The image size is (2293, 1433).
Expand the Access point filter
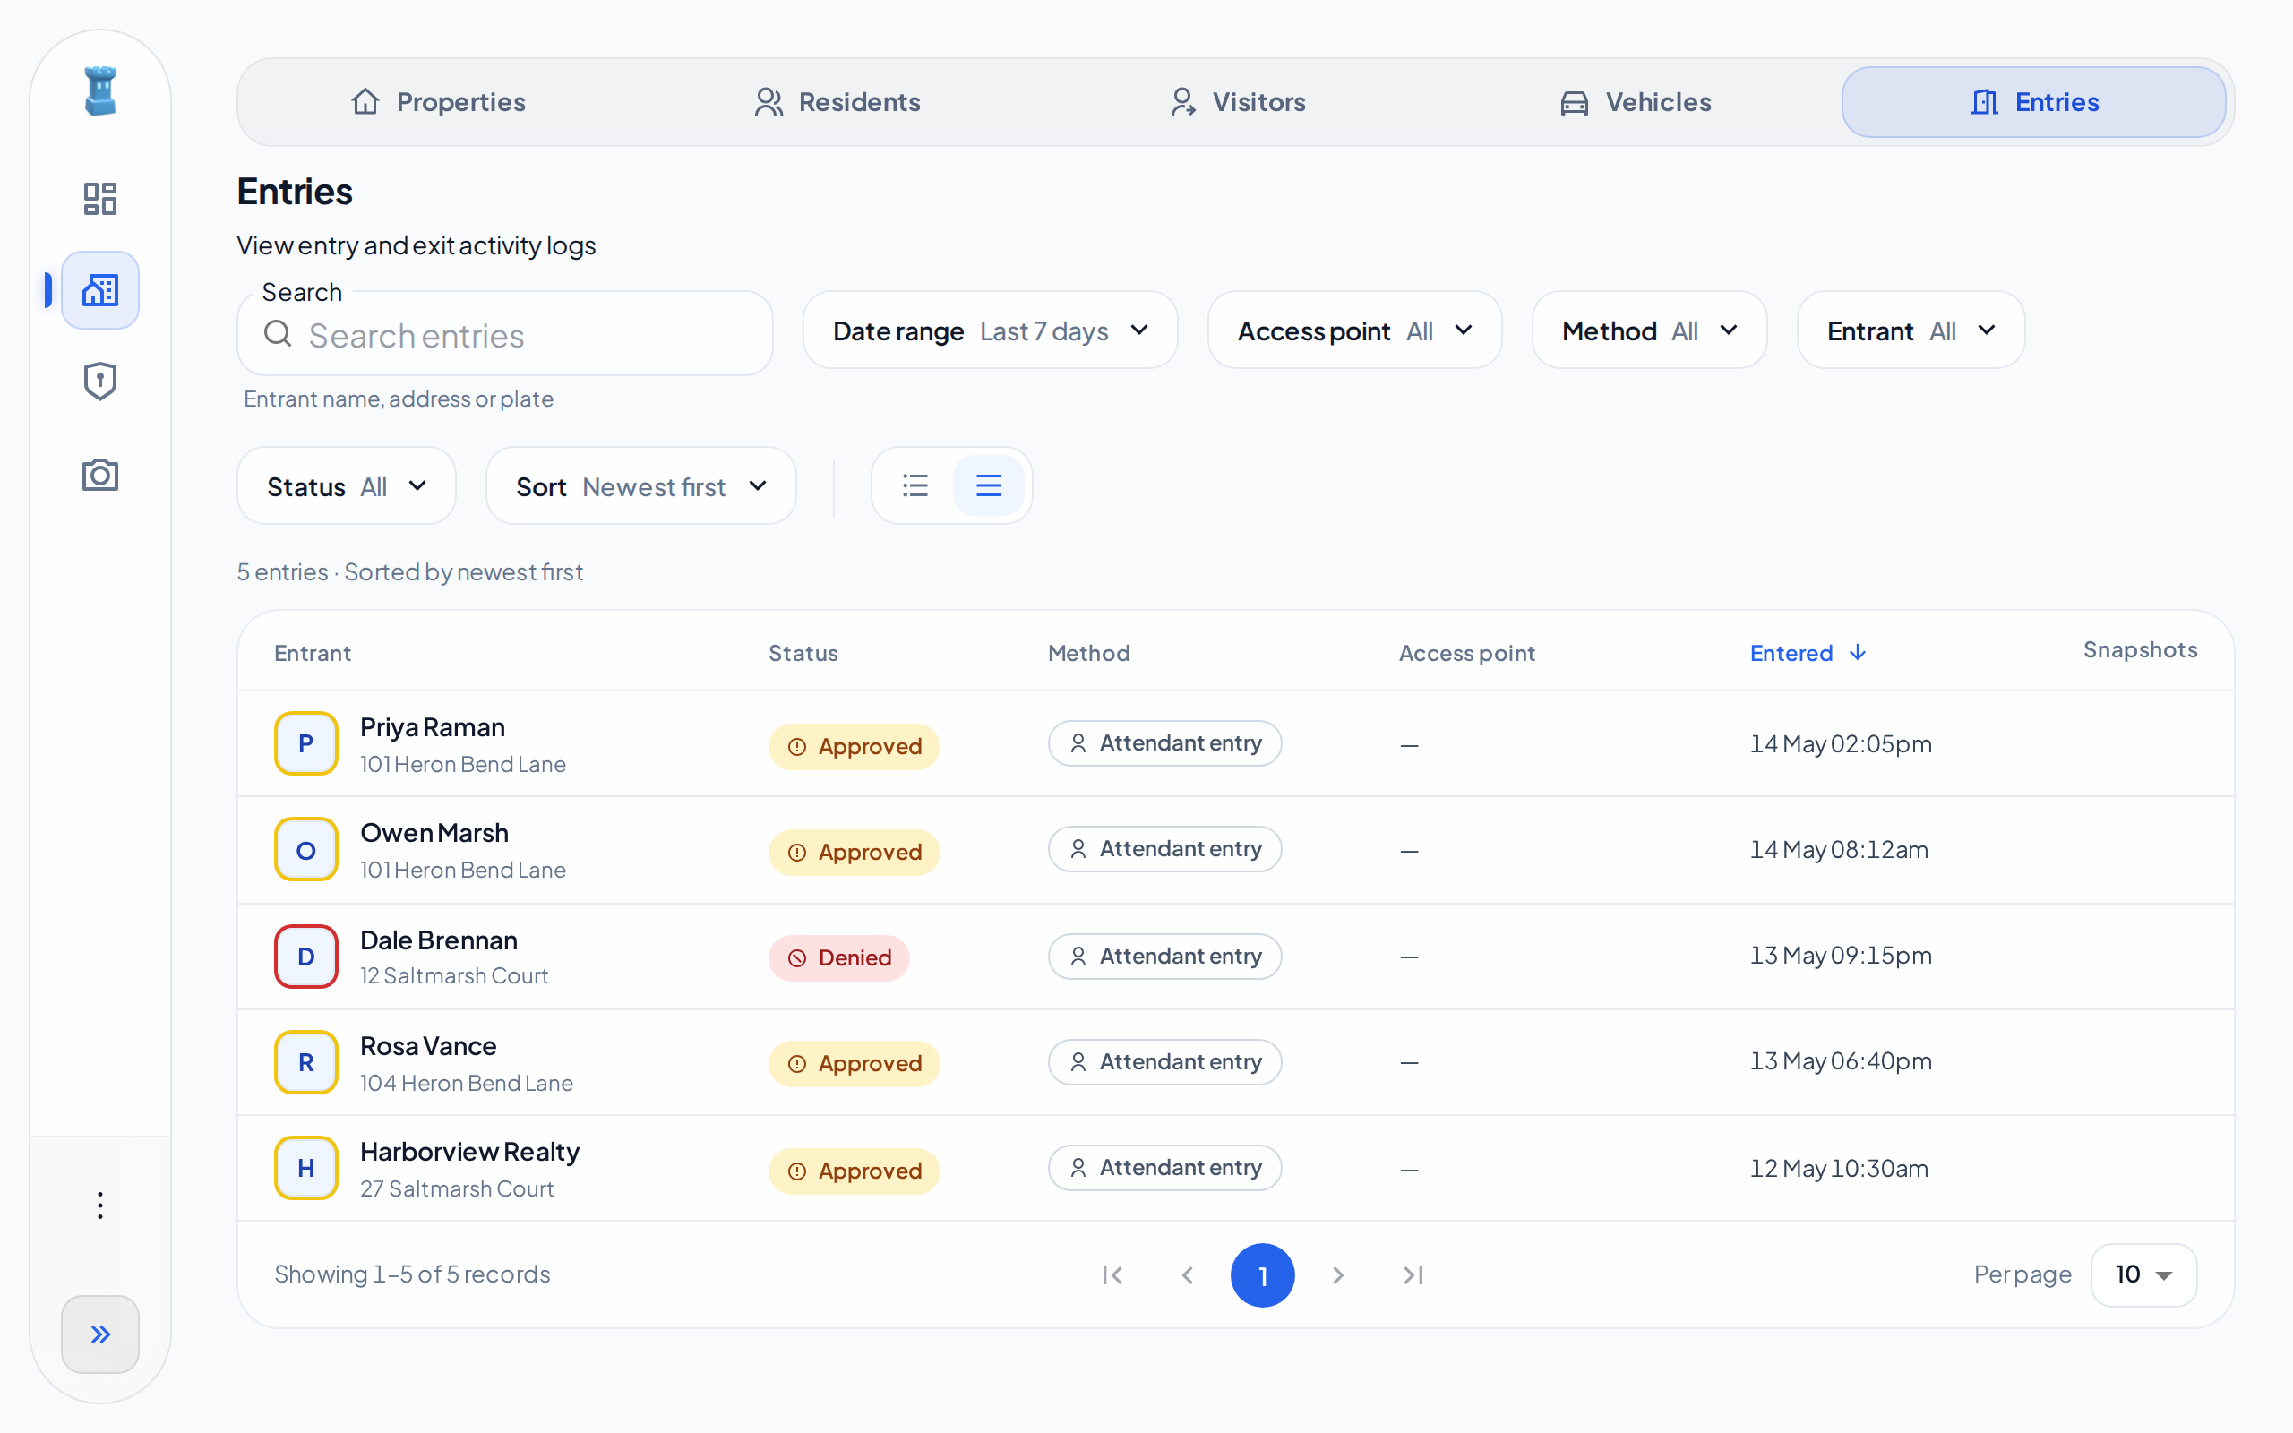click(x=1354, y=330)
